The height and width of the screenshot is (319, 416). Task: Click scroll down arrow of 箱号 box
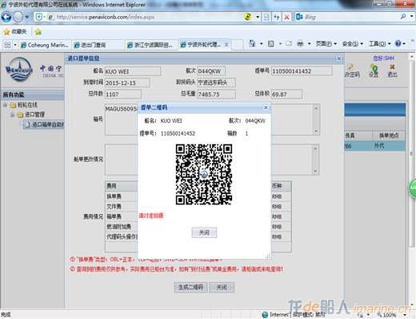click(316, 131)
